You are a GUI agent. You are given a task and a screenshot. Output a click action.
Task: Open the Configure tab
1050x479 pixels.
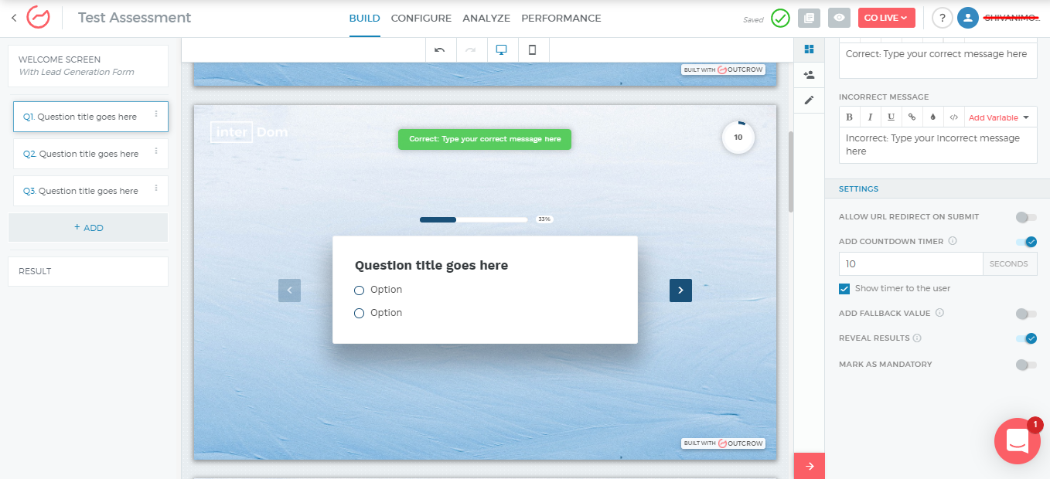421,18
